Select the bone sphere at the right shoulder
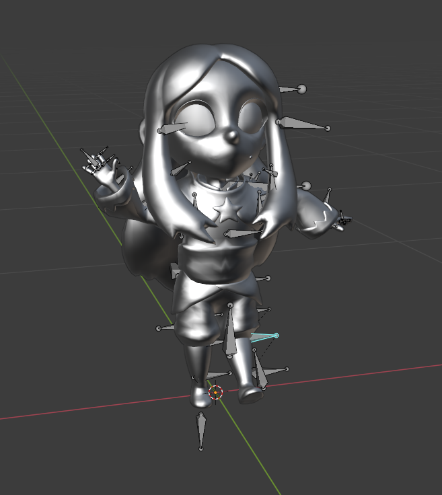442x495 pixels. 306,186
